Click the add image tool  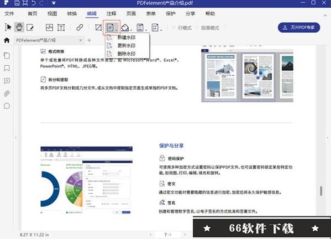click(49, 28)
